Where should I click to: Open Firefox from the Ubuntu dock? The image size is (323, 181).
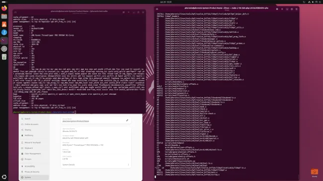4,8
